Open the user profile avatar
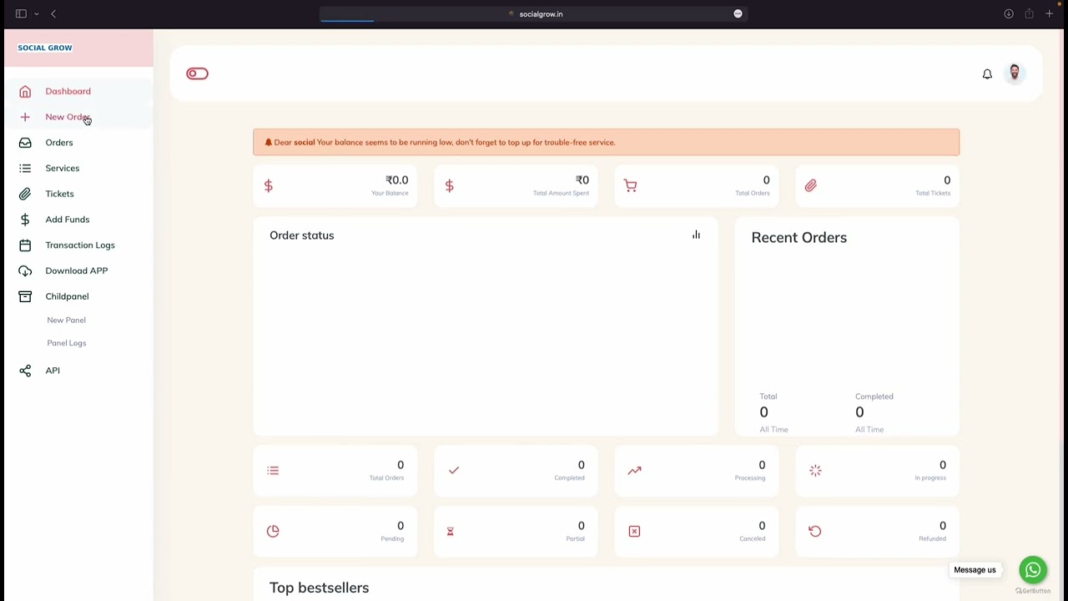The height and width of the screenshot is (601, 1068). [1015, 73]
